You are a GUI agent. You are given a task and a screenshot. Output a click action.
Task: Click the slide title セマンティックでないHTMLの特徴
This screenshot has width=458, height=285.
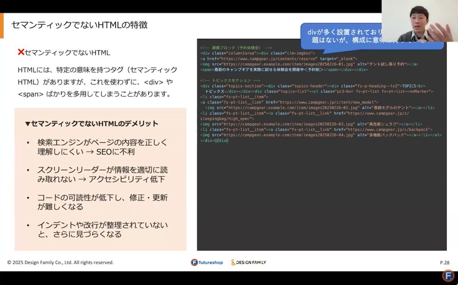click(x=79, y=25)
